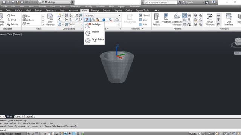Open Switch Windows menu
241x135 pixels.
tap(210, 19)
